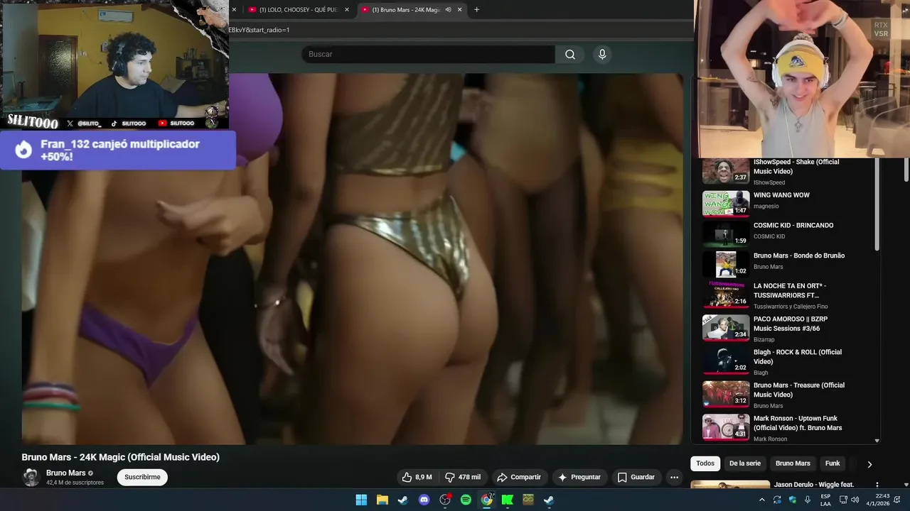The height and width of the screenshot is (511, 910).
Task: Click the page scrollbar down arrow
Action: tap(906, 485)
